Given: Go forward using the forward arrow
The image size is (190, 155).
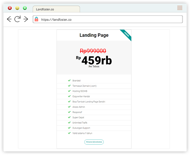Looking at the screenshot, I should (26, 19).
